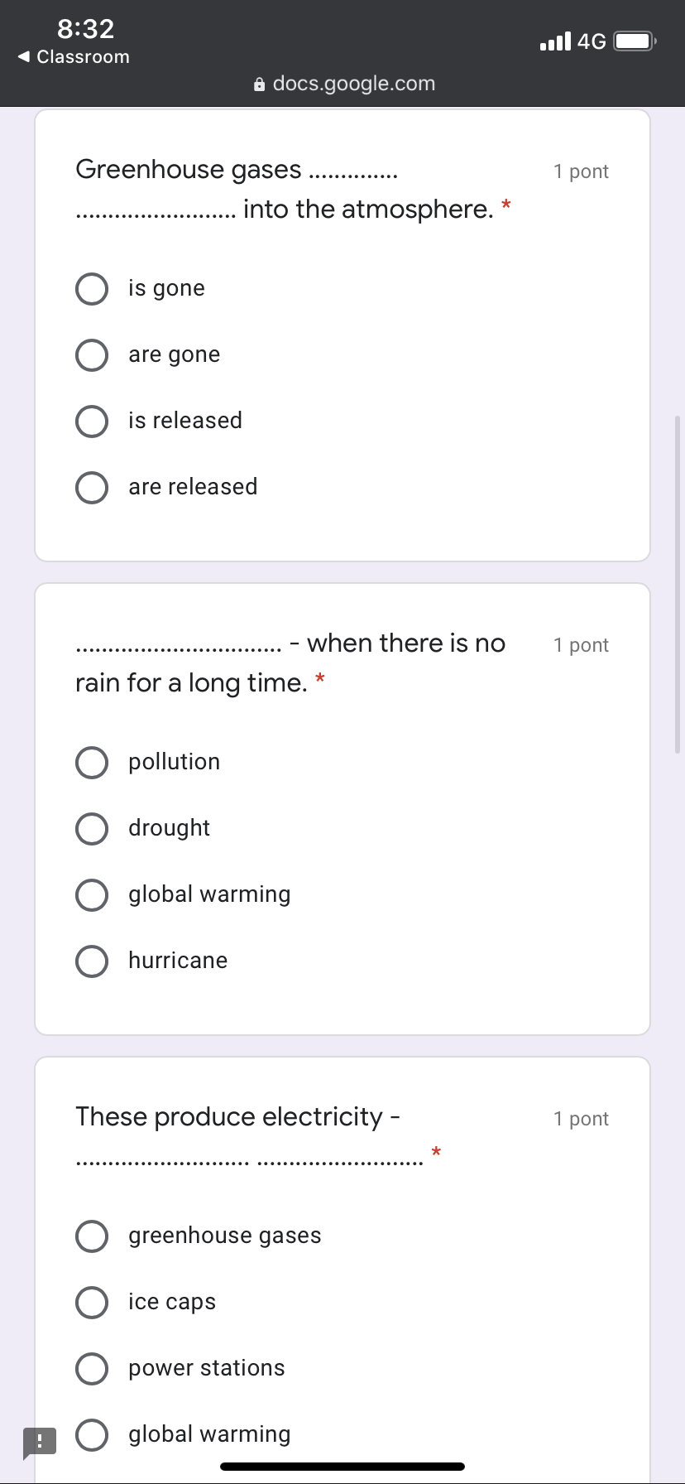Tap the docs.google.com address bar

353,84
